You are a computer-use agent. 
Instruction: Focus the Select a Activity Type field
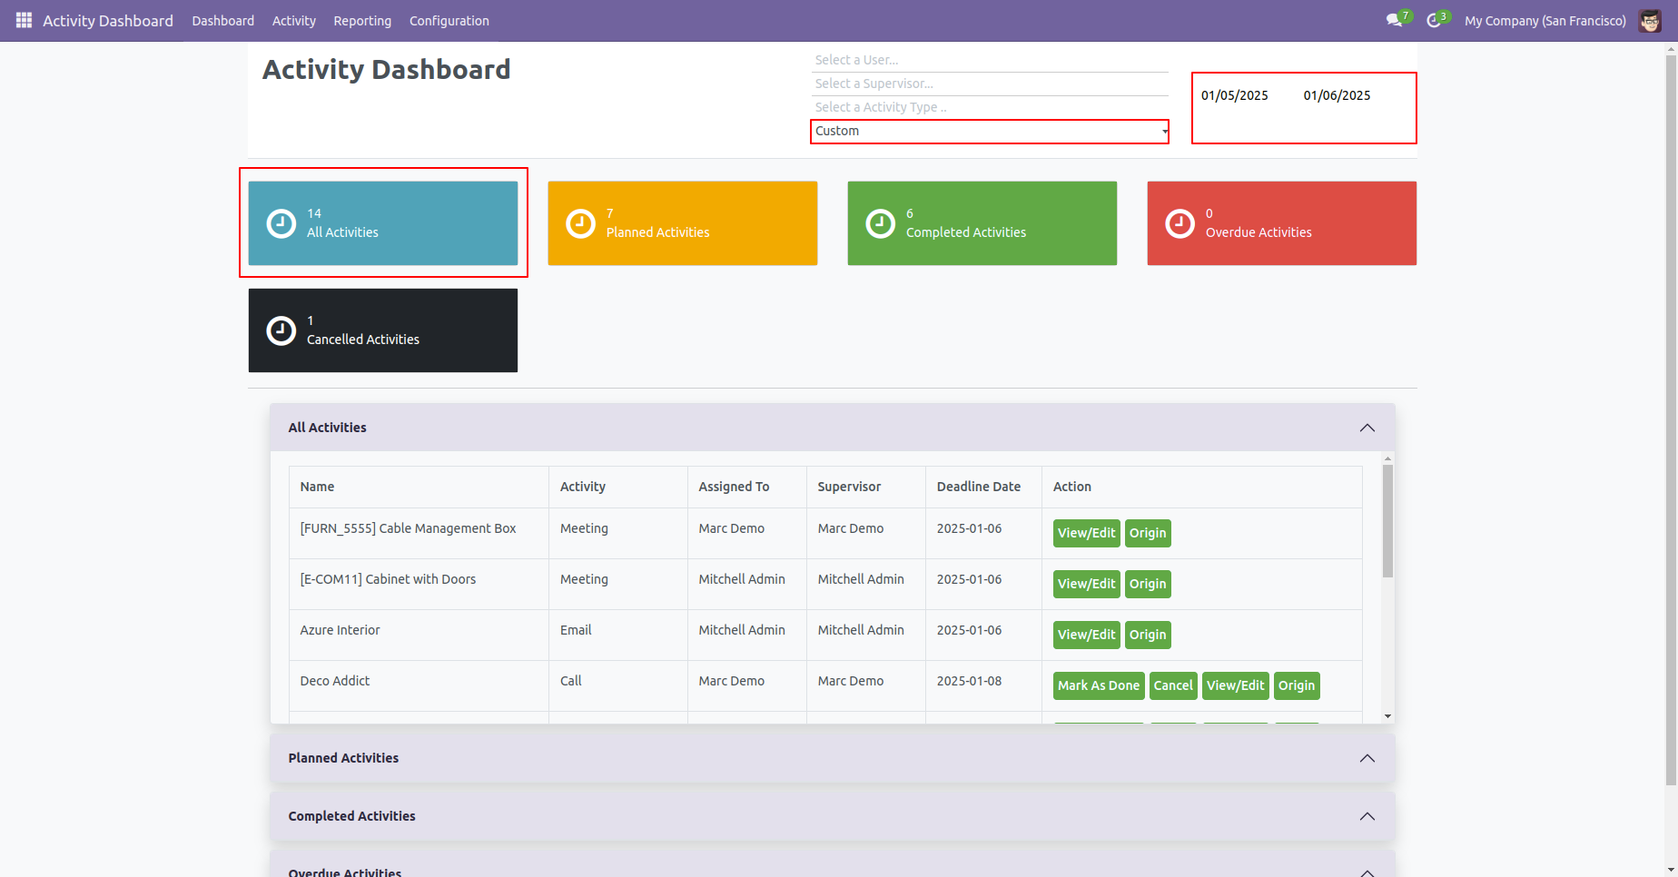(x=990, y=107)
